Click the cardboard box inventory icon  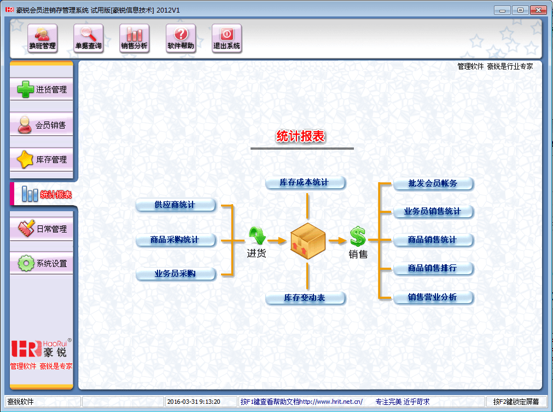coord(307,240)
